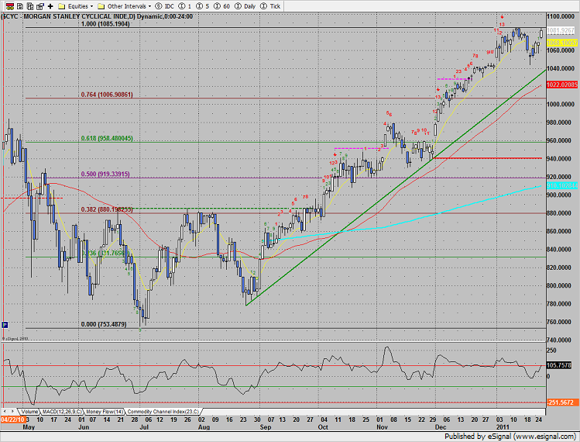Click the cyan 910.102844 price tag
580x442 pixels.
pos(562,185)
